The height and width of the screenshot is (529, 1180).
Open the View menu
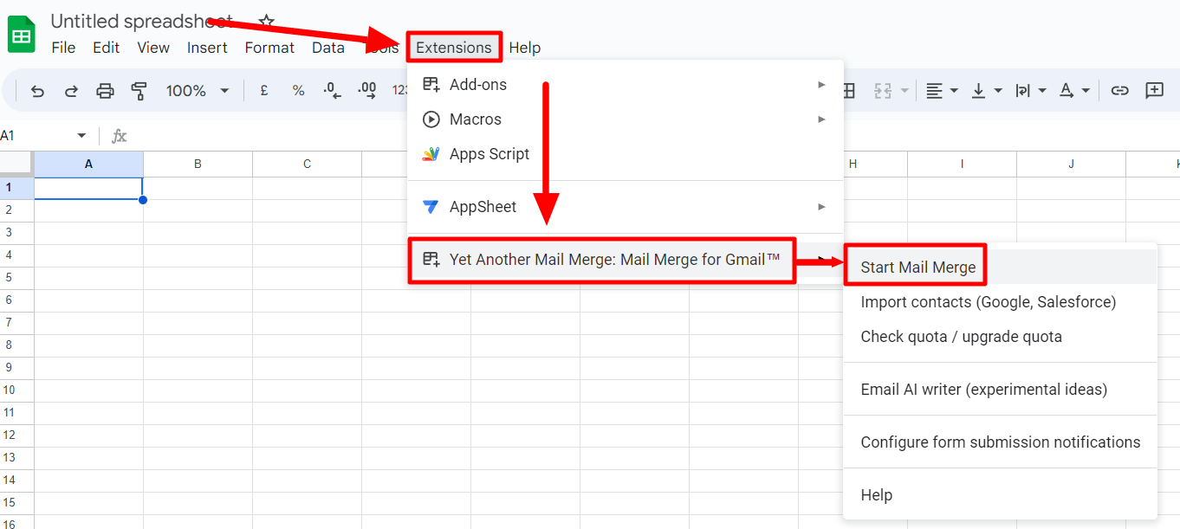tap(153, 48)
